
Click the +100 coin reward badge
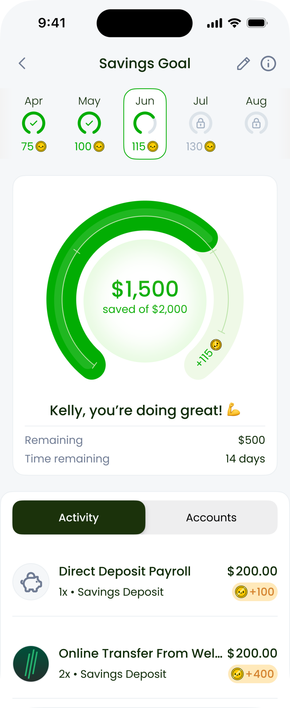pos(255,592)
